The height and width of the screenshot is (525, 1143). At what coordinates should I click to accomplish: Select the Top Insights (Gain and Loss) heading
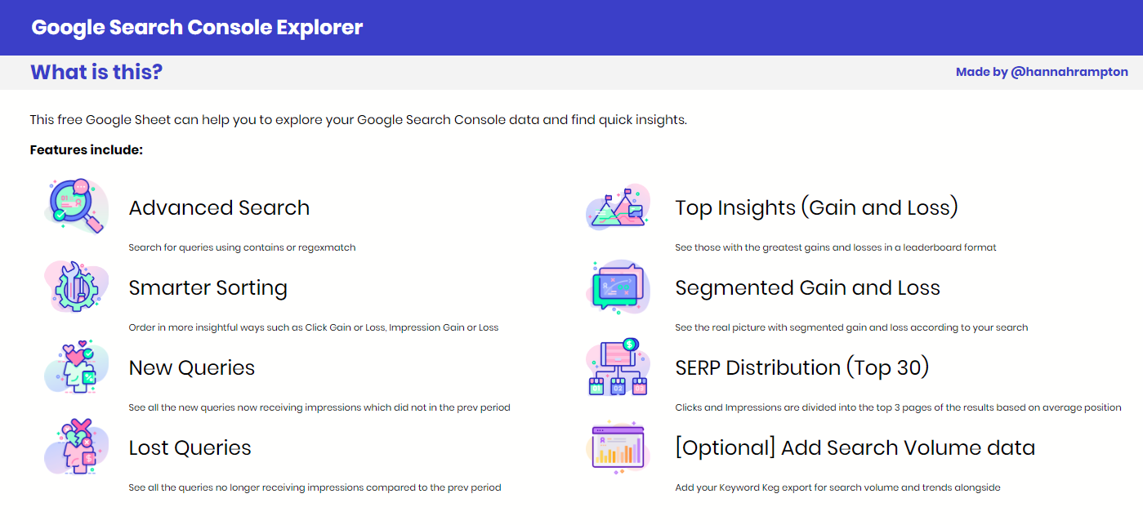tap(816, 207)
